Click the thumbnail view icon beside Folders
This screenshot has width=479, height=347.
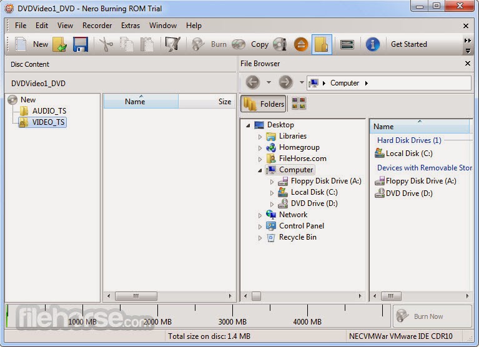tap(299, 103)
